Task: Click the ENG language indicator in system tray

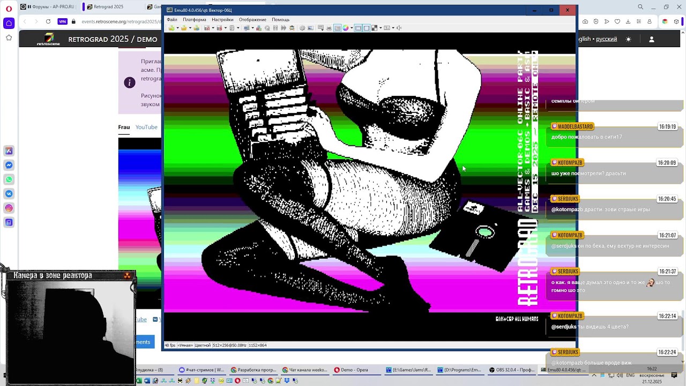Action: pos(630,375)
